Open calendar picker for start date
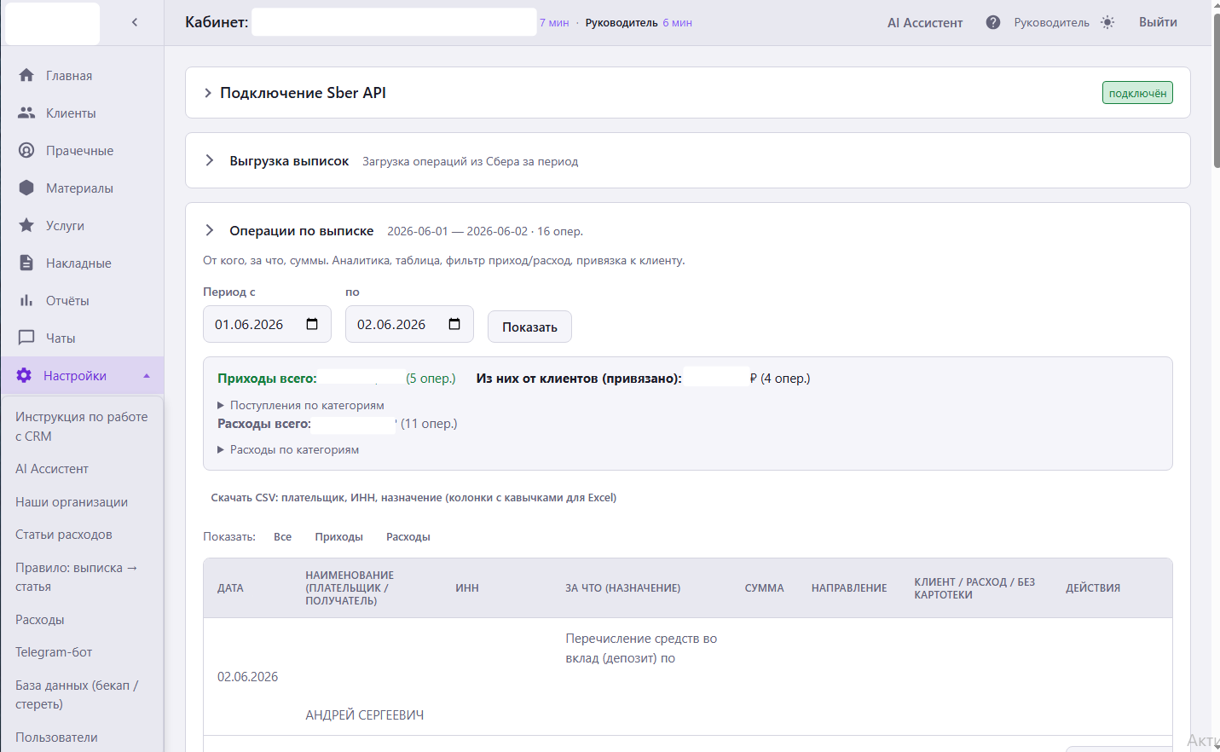Viewport: 1220px width, 752px height. click(x=312, y=324)
